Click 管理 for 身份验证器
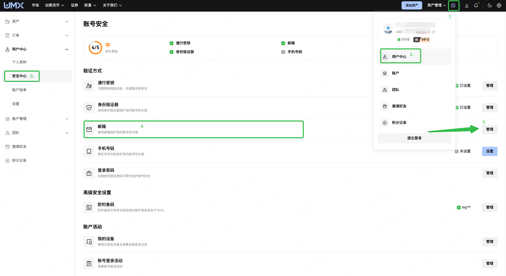 point(489,108)
